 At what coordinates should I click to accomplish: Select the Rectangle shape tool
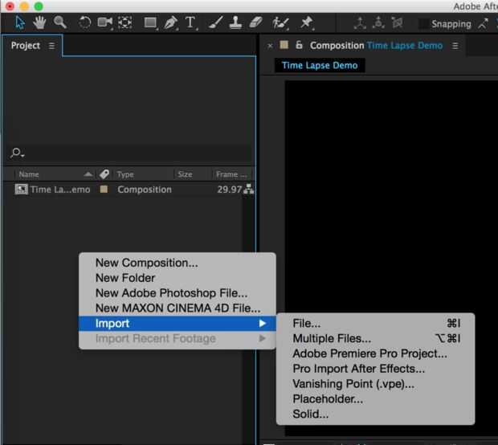pos(150,22)
